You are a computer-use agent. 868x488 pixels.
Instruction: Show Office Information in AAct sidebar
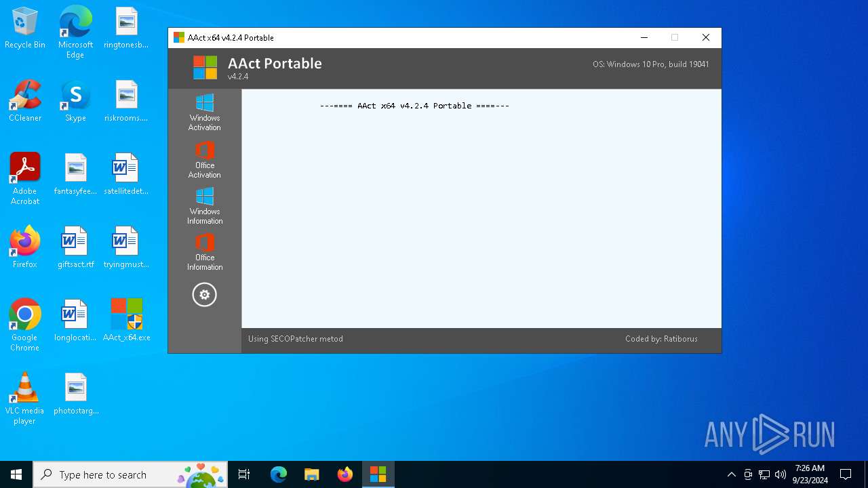(x=204, y=252)
